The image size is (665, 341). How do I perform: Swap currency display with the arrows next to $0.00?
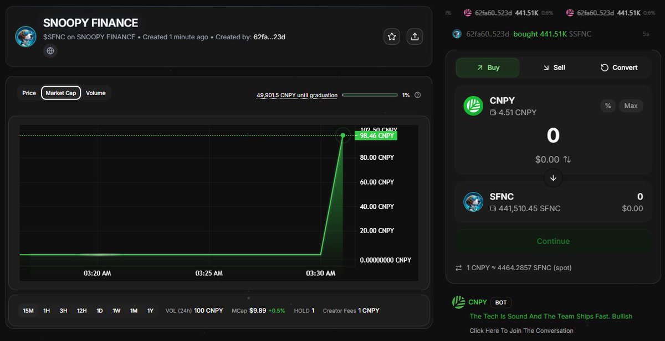point(566,159)
